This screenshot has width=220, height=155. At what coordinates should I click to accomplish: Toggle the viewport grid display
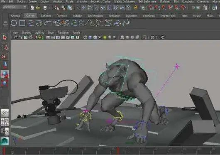48,37
